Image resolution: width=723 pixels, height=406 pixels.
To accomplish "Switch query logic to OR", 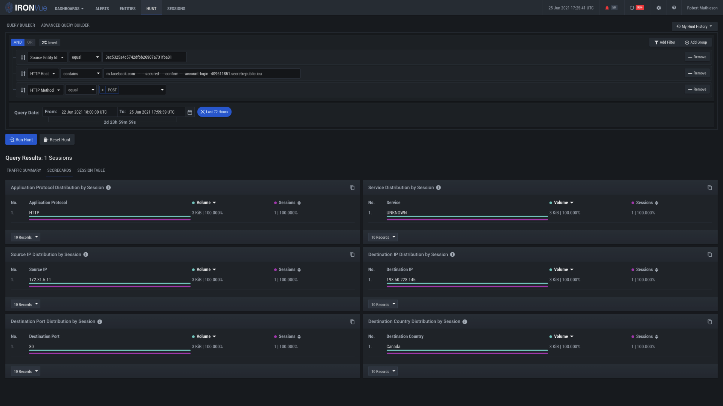I will pos(30,42).
